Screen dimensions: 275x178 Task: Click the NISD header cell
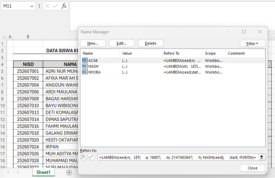pos(28,64)
